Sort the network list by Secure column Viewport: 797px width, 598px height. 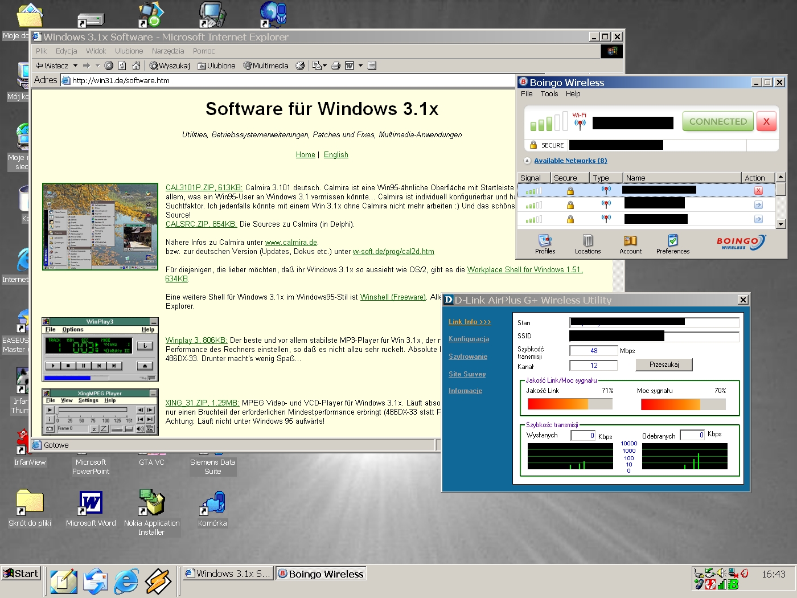[569, 178]
